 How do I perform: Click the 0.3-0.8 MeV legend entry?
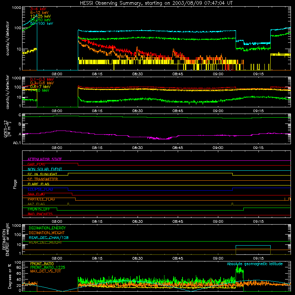pos(42,83)
